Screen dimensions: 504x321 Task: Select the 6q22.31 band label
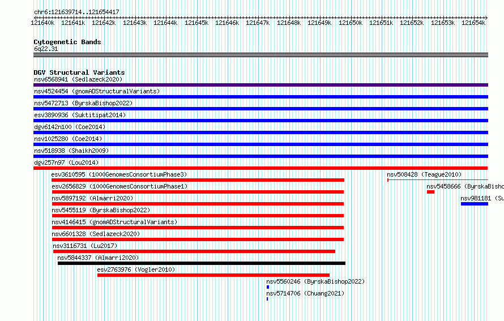pos(46,49)
